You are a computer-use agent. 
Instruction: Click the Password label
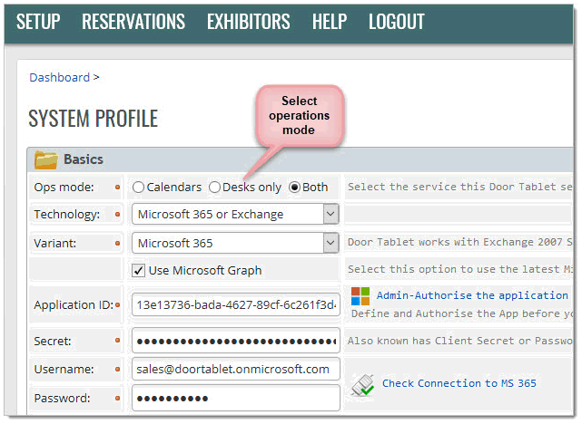62,398
